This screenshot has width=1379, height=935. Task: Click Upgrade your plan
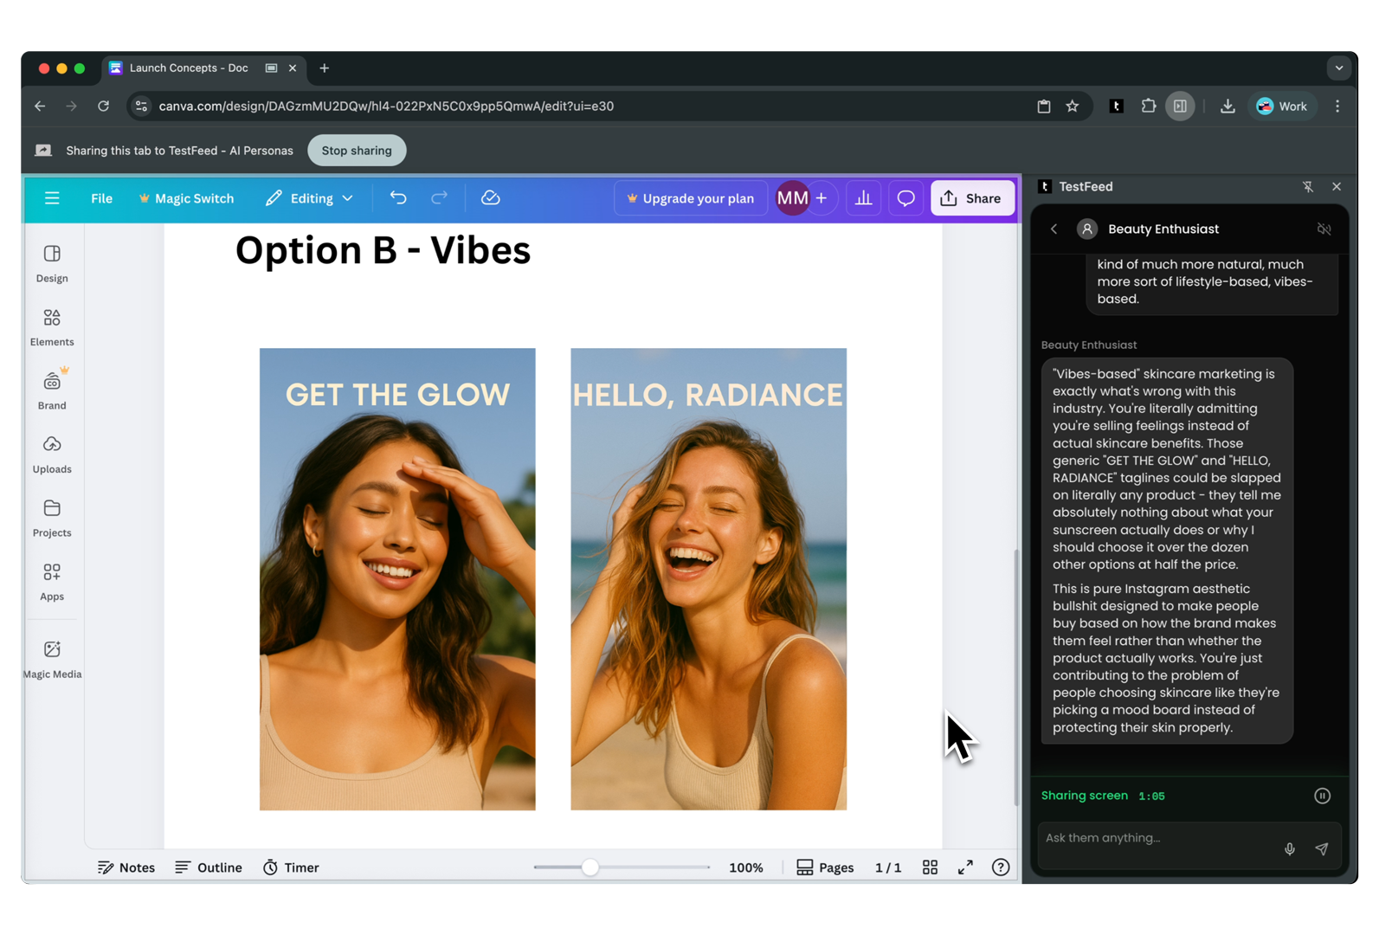pos(690,198)
